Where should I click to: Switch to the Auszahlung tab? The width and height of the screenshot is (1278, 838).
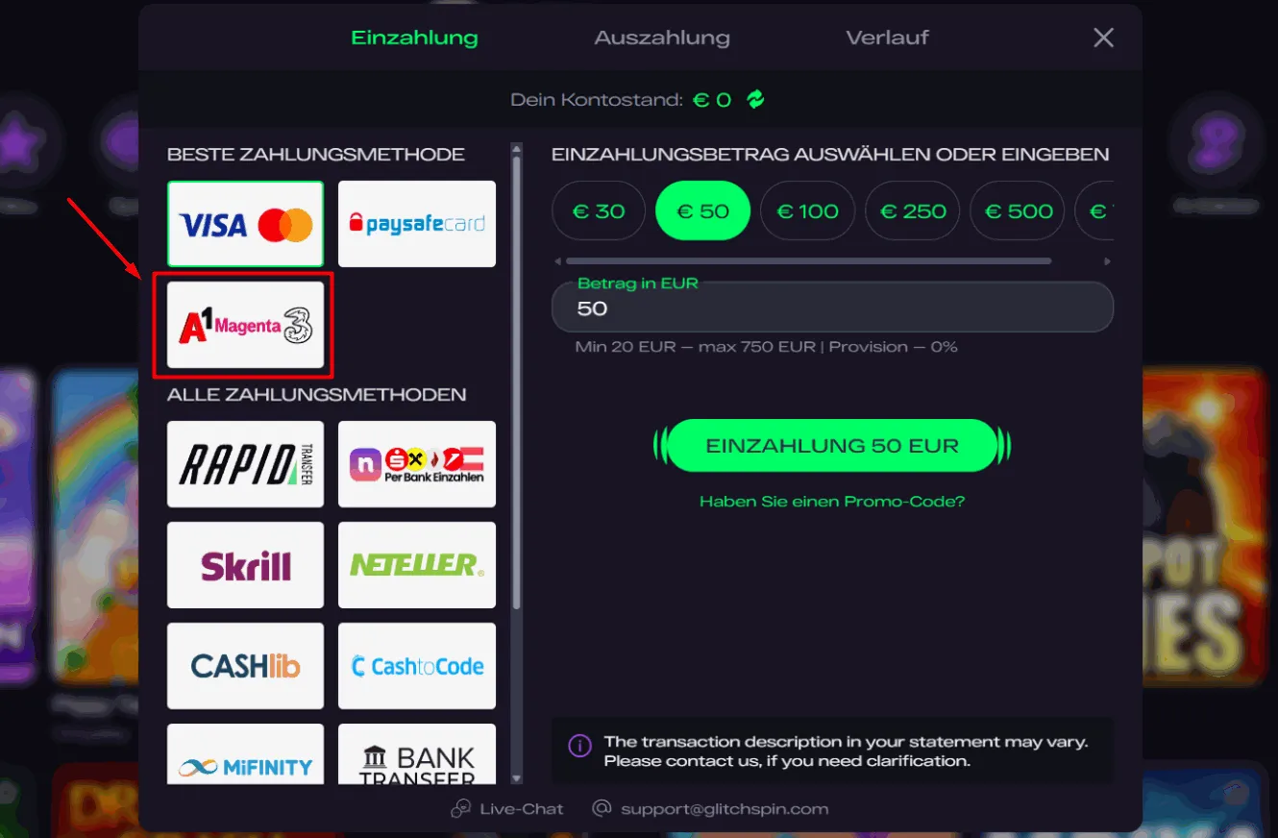click(x=662, y=38)
